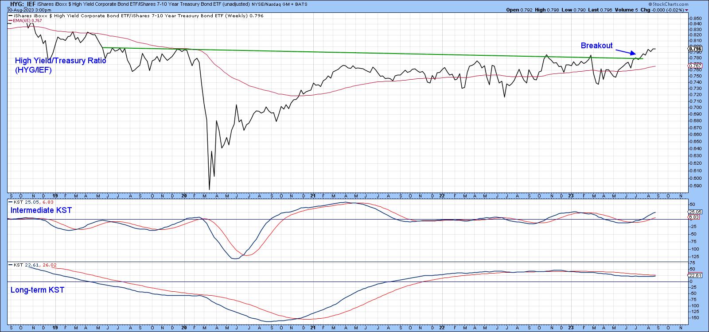
Task: Click the 25.05 Intermediate KST value tag
Action: coord(695,212)
